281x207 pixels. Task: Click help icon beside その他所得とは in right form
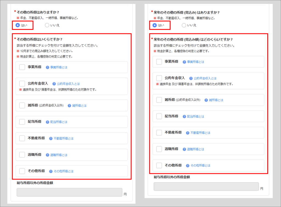click(x=188, y=166)
